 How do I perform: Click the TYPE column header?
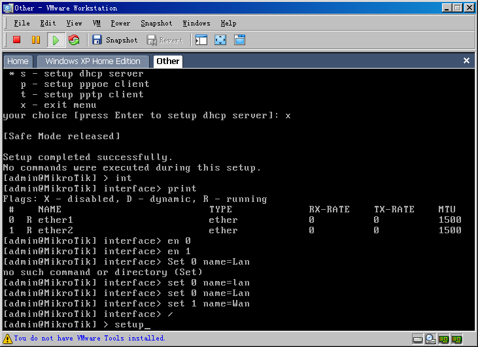(221, 209)
